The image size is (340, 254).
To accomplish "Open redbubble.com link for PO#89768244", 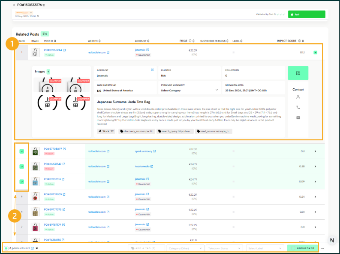I will (x=99, y=52).
